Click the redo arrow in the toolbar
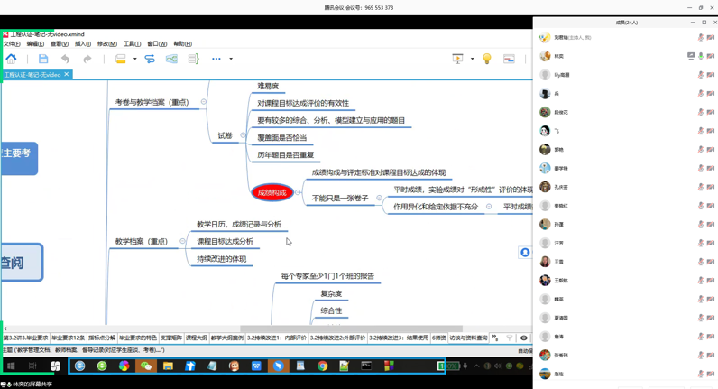 [87, 59]
